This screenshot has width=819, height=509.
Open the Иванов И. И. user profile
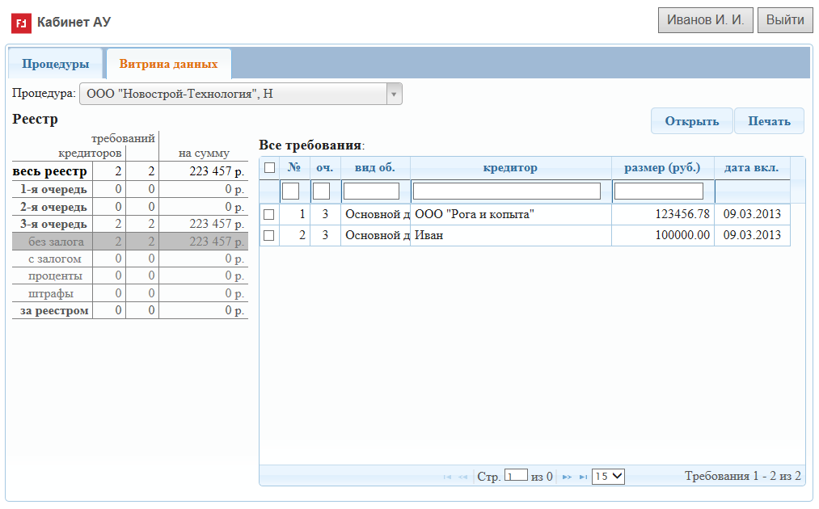706,20
